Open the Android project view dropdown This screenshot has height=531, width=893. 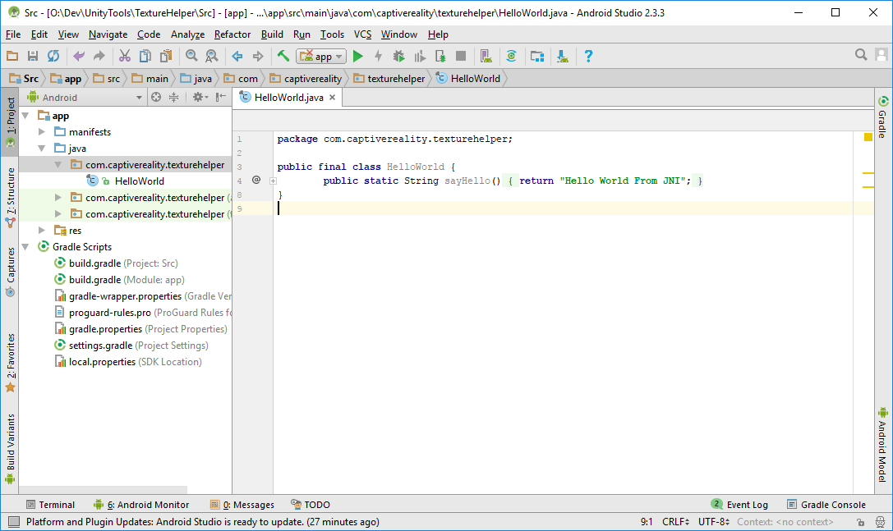pyautogui.click(x=85, y=98)
